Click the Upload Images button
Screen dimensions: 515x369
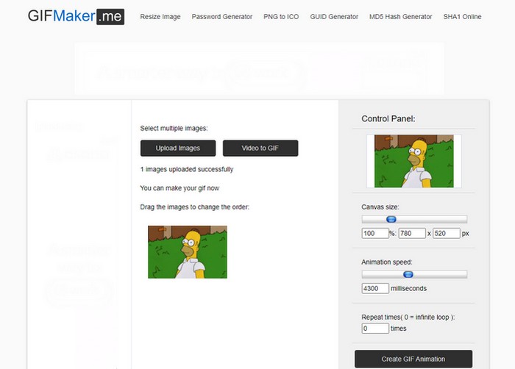tap(178, 148)
